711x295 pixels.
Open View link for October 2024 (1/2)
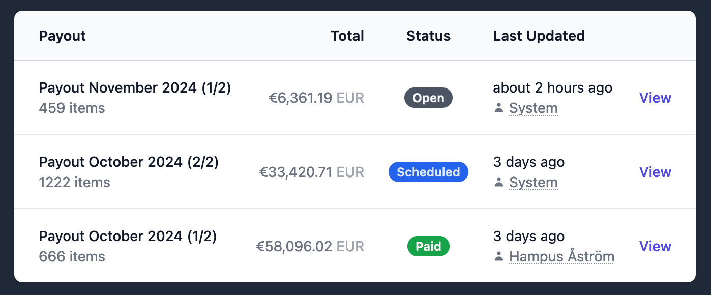tap(655, 246)
